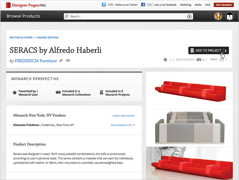The height and width of the screenshot is (180, 239).
Task: Click the Designer Pages PRO logo icon
Action: point(8,5)
